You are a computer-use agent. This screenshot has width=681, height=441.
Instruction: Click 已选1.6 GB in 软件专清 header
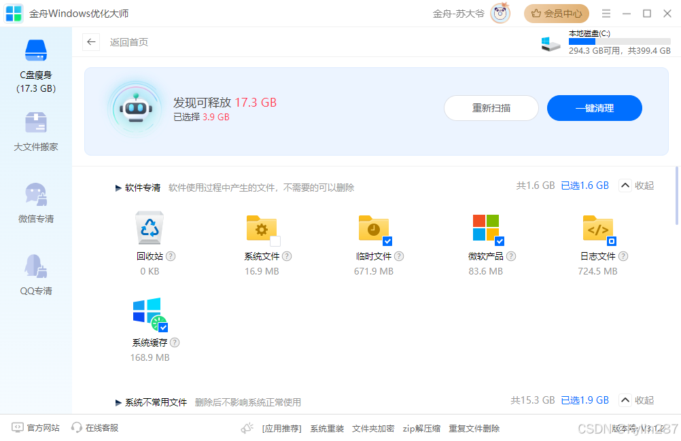tap(585, 186)
